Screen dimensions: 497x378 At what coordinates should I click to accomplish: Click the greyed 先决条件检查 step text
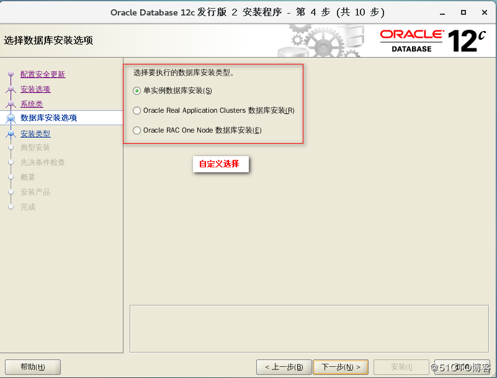coord(43,162)
